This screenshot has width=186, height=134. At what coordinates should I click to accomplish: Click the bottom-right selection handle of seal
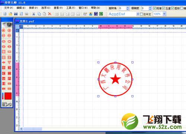132,96
